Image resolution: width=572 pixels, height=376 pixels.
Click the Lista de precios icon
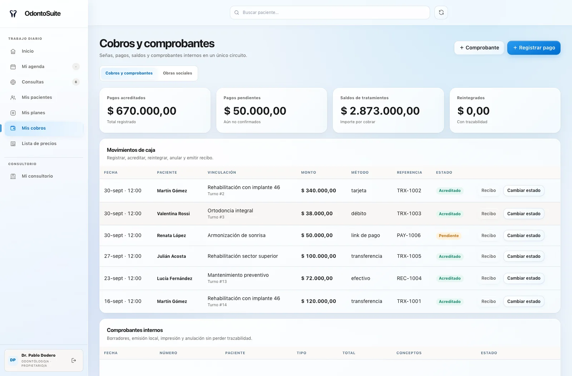coord(13,144)
